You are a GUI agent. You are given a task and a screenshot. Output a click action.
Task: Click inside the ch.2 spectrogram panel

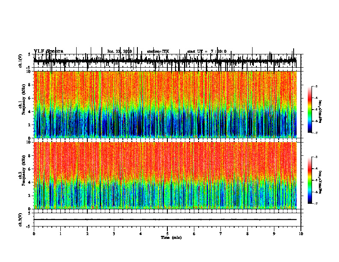pos(165,176)
